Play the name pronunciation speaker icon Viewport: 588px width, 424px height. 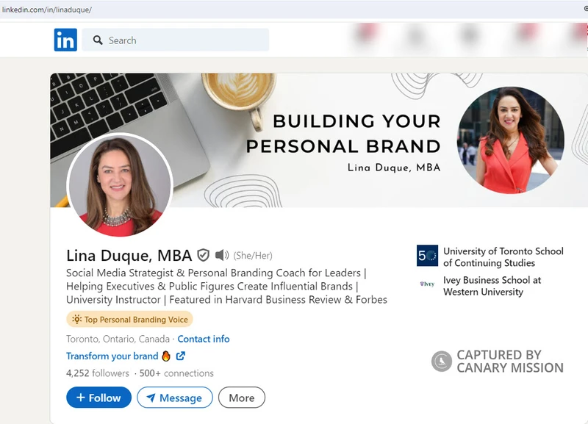[222, 255]
